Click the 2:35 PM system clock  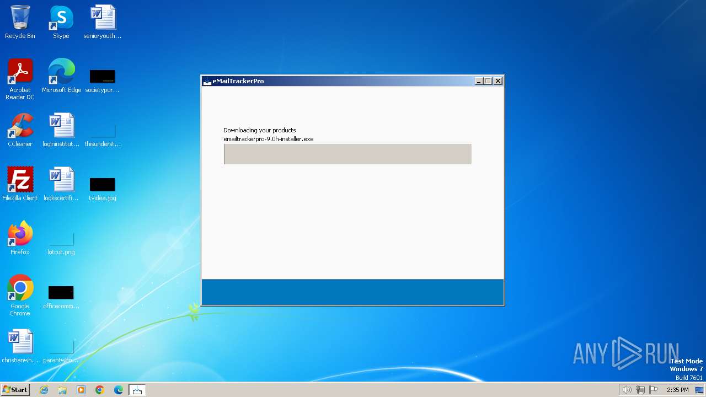click(x=677, y=390)
